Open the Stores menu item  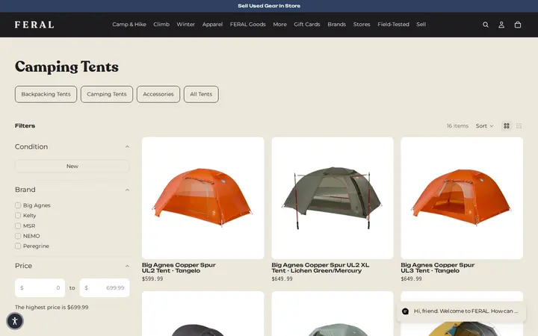tap(362, 25)
